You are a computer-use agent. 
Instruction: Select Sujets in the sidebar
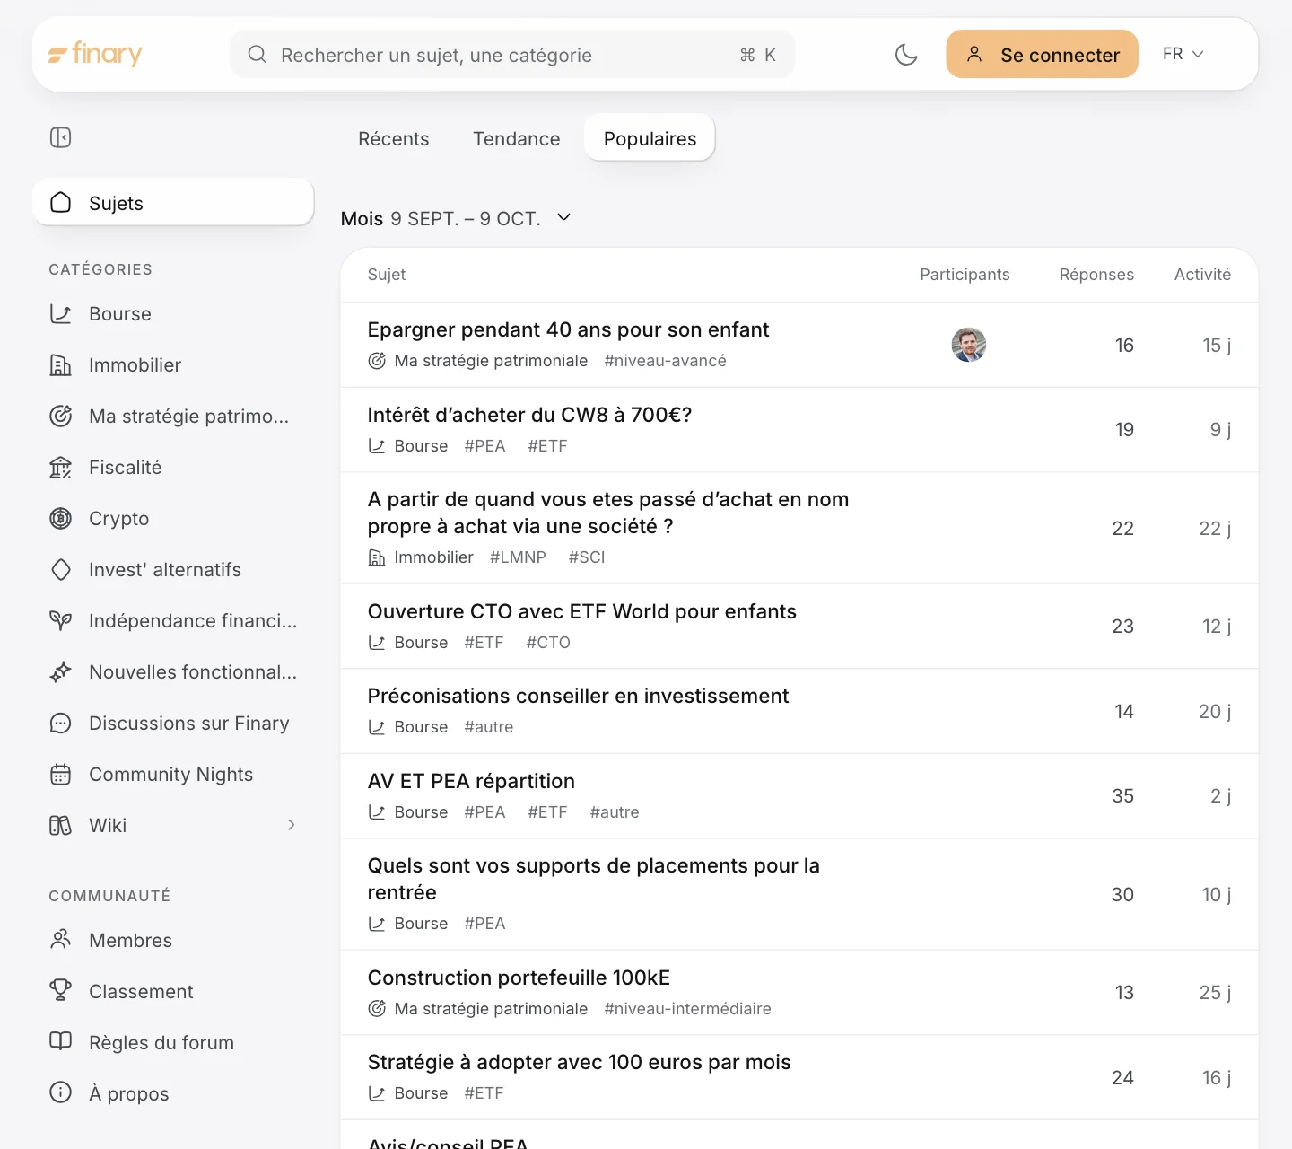point(173,202)
